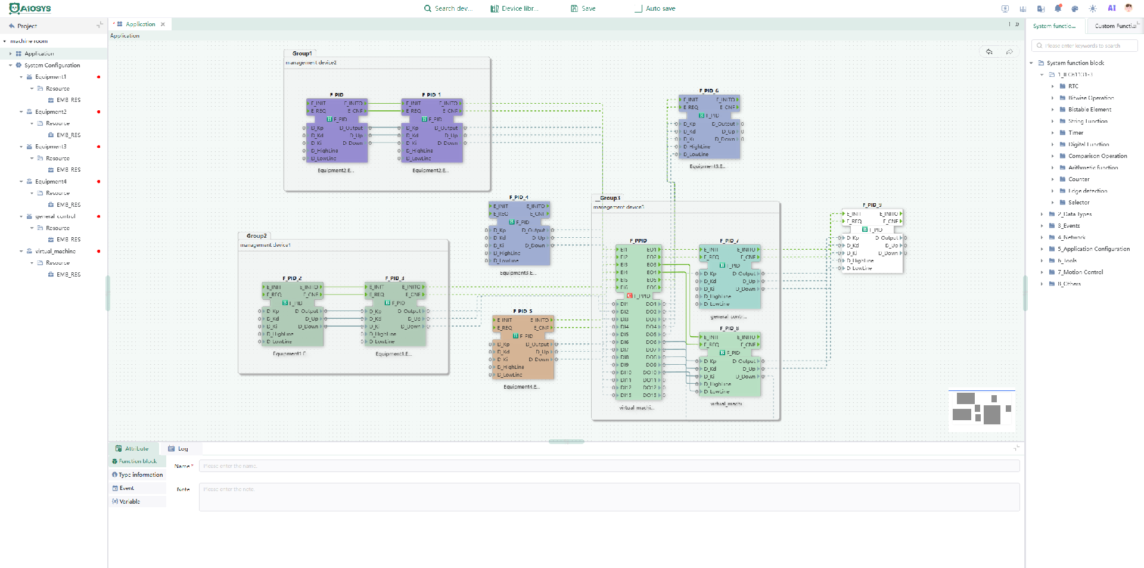Click the Project back arrow icon
1144x568 pixels.
[x=11, y=26]
